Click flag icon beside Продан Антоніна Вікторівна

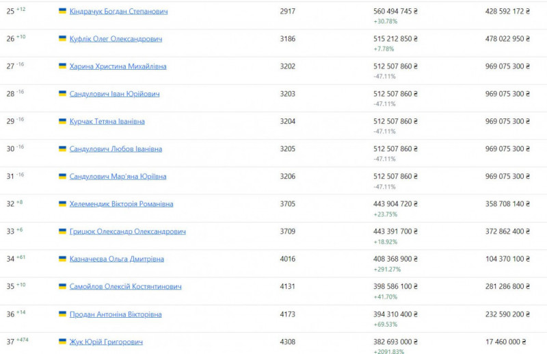click(x=62, y=314)
